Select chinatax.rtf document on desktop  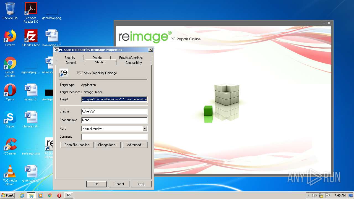point(31,119)
